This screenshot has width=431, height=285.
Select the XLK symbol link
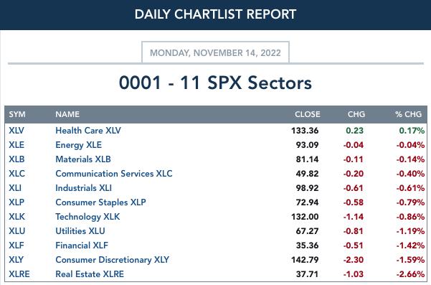click(16, 217)
